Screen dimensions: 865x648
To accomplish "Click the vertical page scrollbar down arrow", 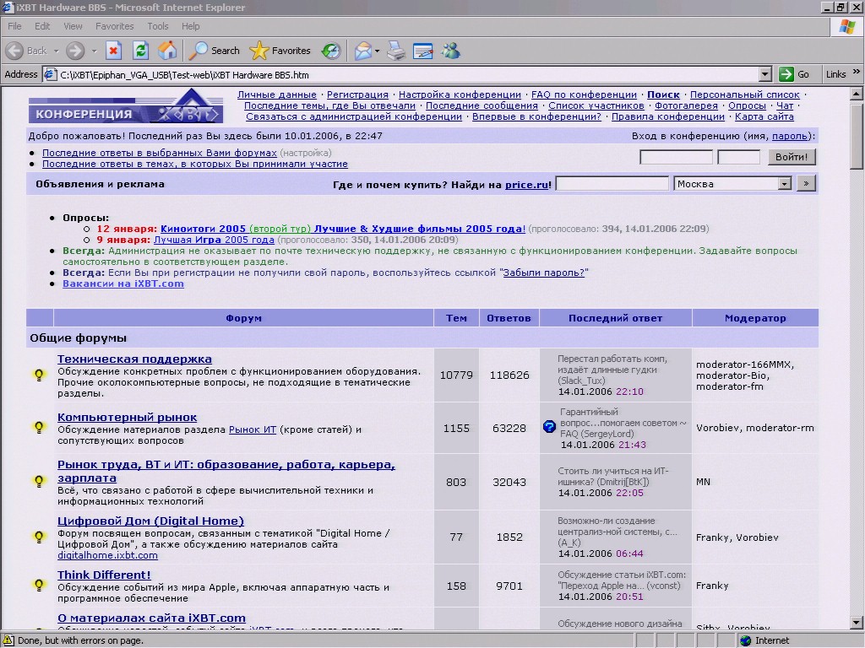I will pos(857,624).
